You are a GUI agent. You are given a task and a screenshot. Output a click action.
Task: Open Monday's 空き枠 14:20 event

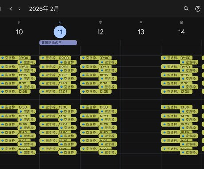[x=15, y=116]
